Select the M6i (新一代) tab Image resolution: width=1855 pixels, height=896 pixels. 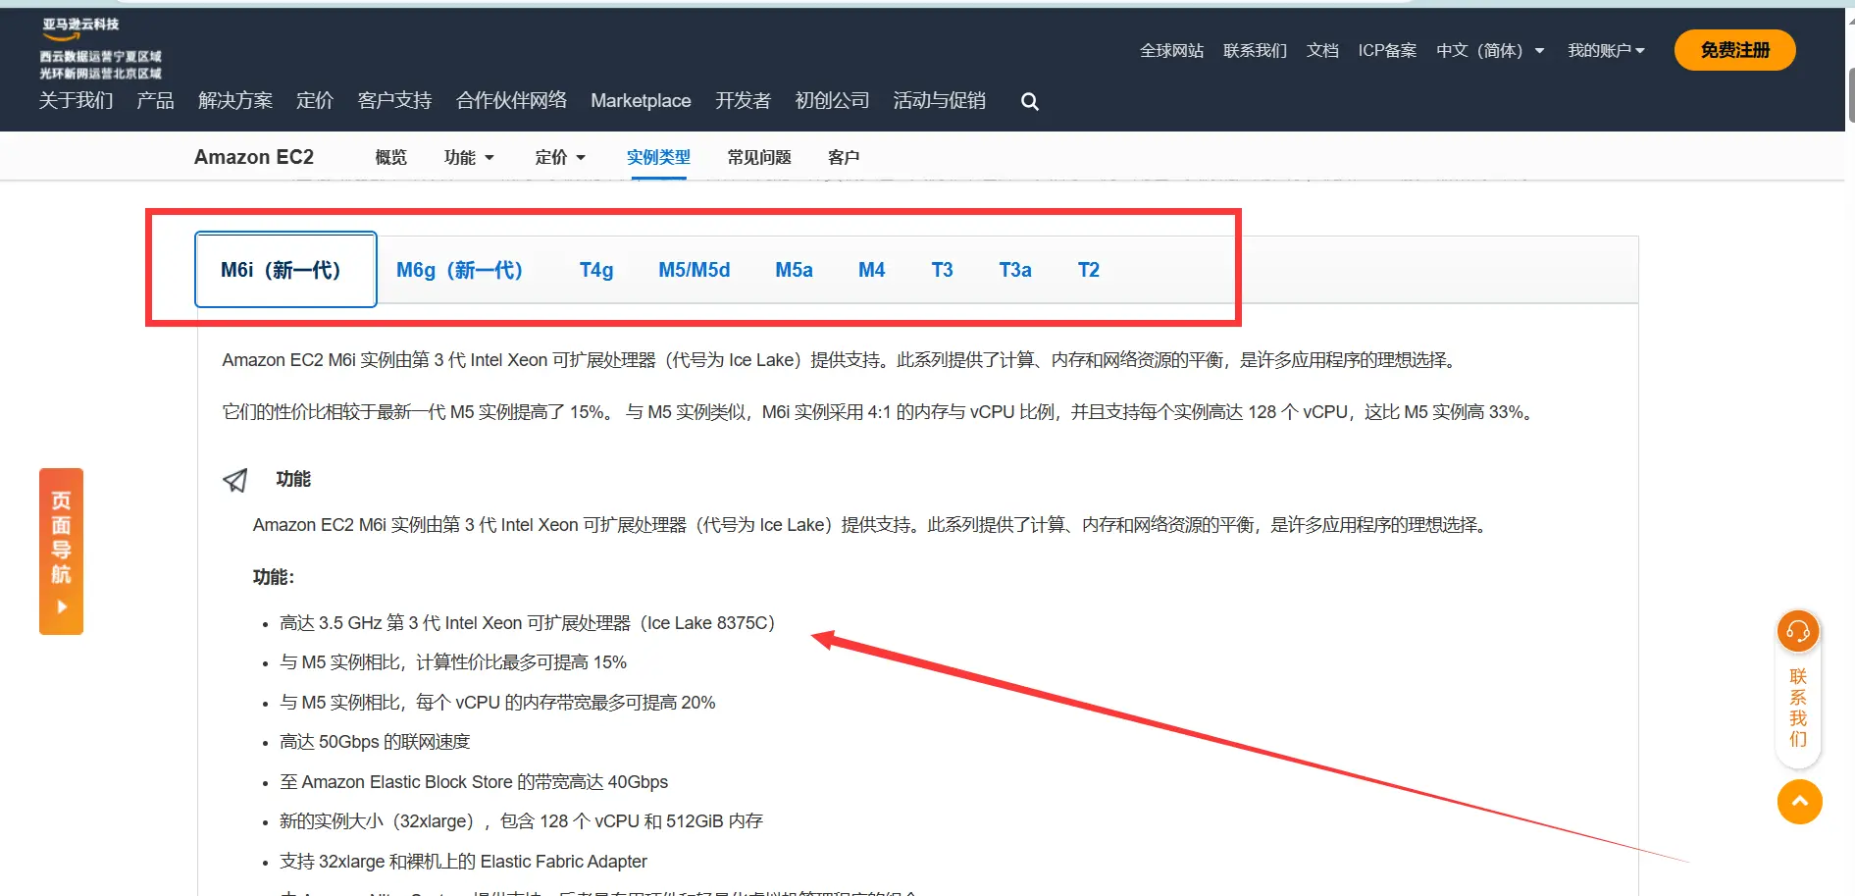click(285, 270)
